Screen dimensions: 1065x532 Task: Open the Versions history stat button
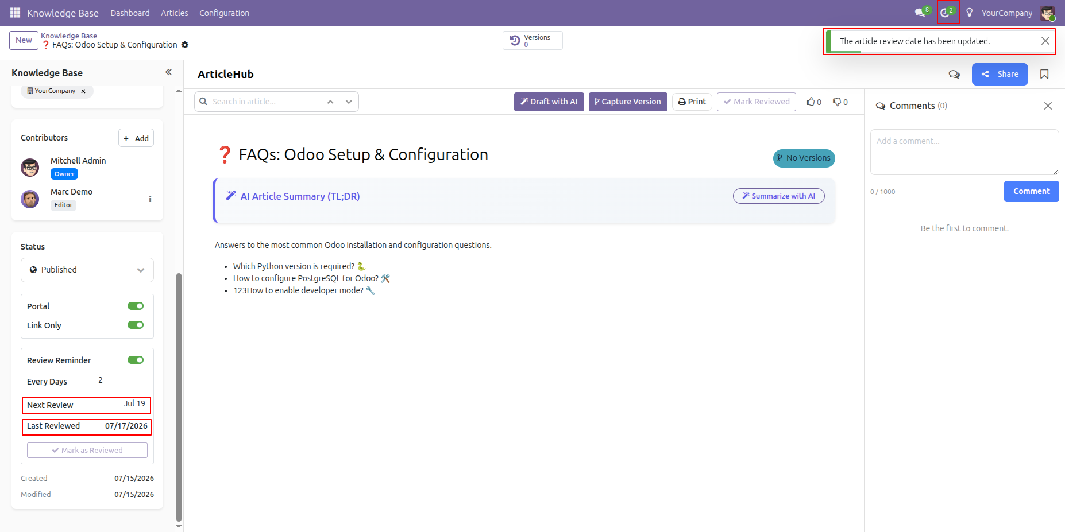[x=532, y=40]
